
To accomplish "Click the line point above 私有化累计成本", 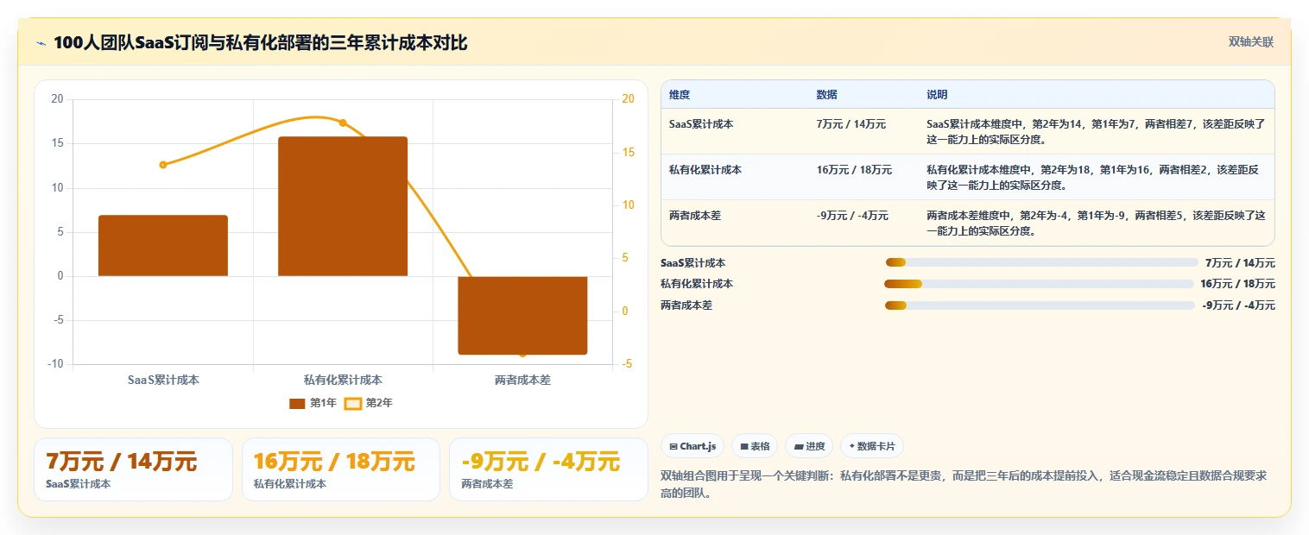I will (x=343, y=123).
